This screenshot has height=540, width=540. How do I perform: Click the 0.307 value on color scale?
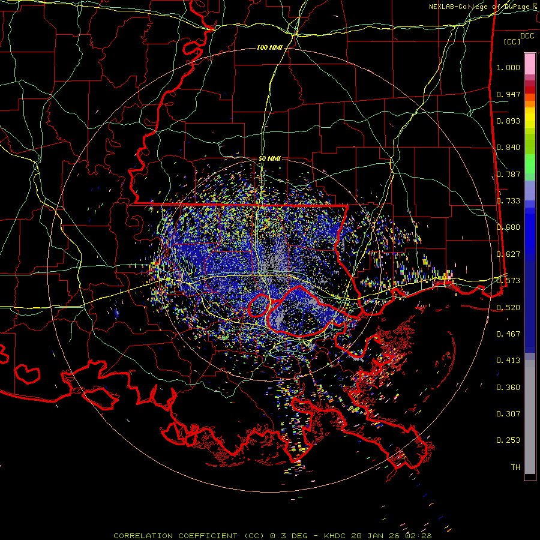(x=508, y=414)
